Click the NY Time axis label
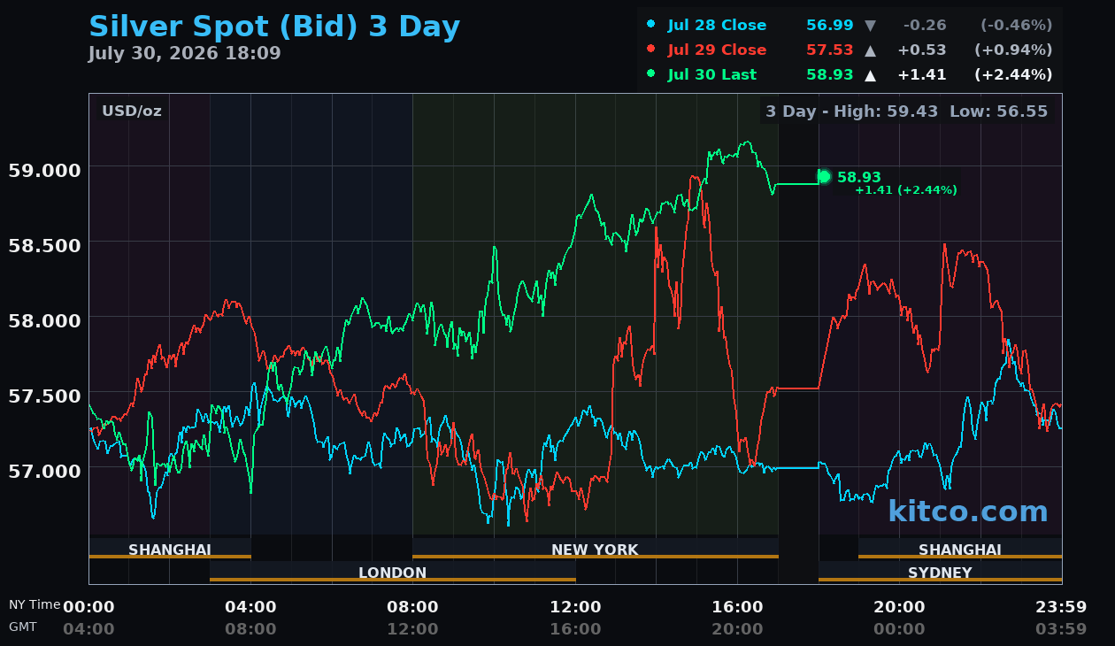This screenshot has height=646, width=1115. (35, 604)
